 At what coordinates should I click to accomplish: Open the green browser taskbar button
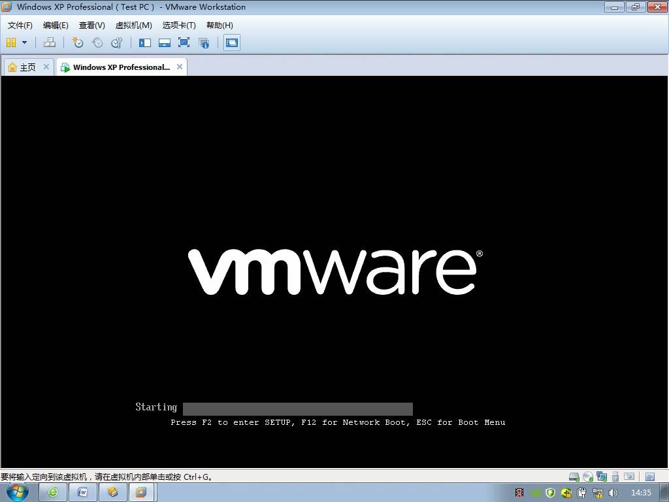52,492
